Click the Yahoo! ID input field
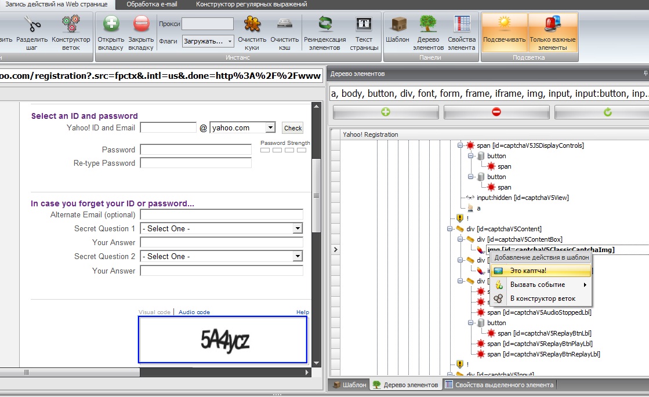The image size is (649, 397). coord(168,128)
